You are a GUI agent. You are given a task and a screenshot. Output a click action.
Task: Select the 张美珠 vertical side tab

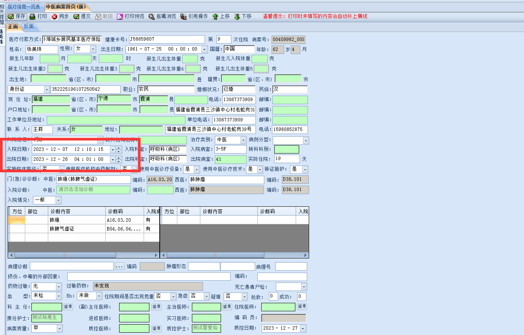click(x=2, y=36)
